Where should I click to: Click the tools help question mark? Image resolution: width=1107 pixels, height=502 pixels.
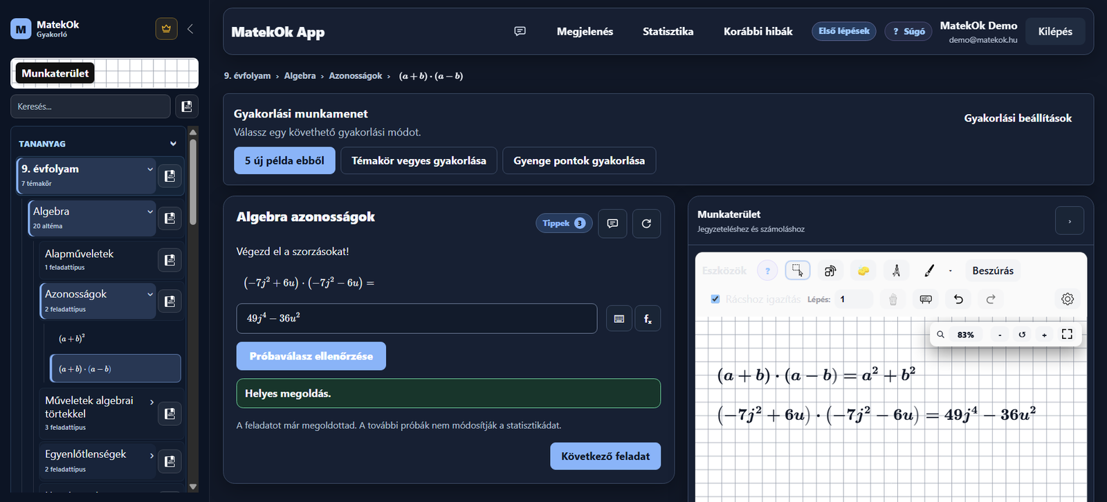click(x=767, y=270)
